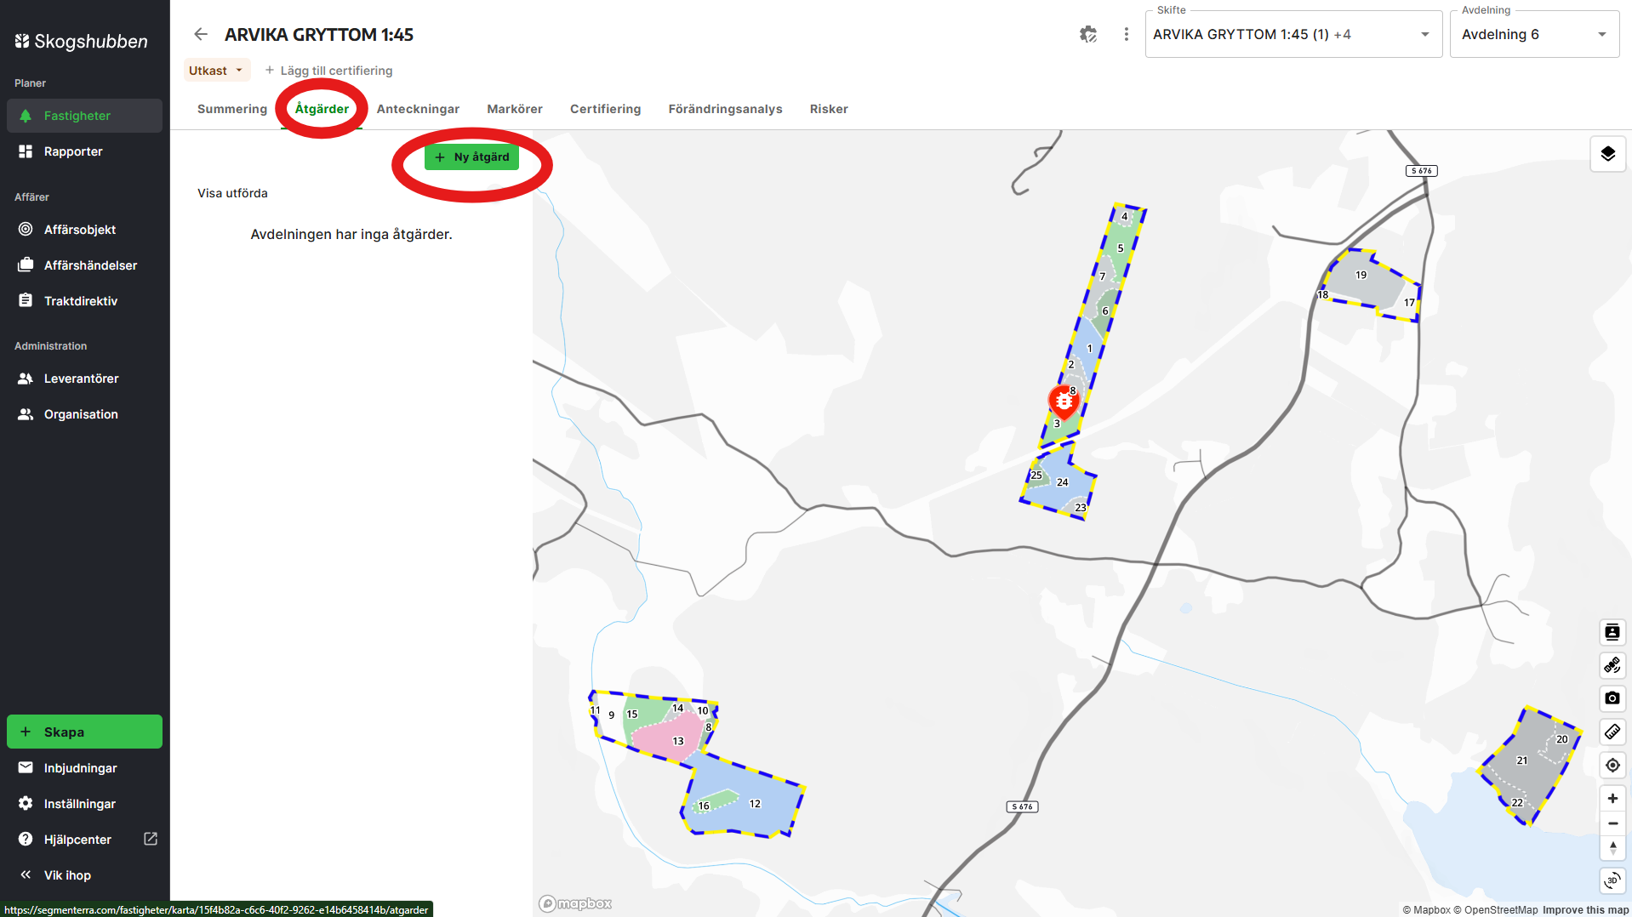
Task: Go to Affärsobjekt
Action: pyautogui.click(x=84, y=230)
